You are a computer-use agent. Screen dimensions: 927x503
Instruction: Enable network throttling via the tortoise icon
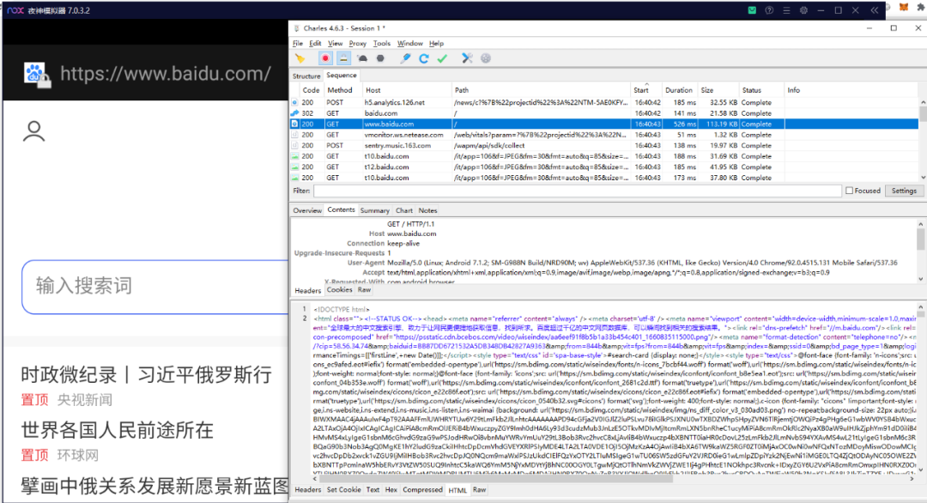pos(360,58)
